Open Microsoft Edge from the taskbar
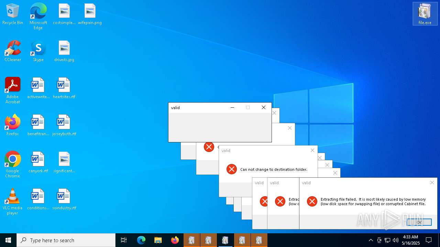This screenshot has width=440, height=247. (x=141, y=240)
